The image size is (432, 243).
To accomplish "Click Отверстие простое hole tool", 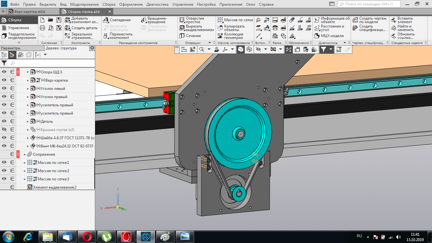I will coord(192,20).
